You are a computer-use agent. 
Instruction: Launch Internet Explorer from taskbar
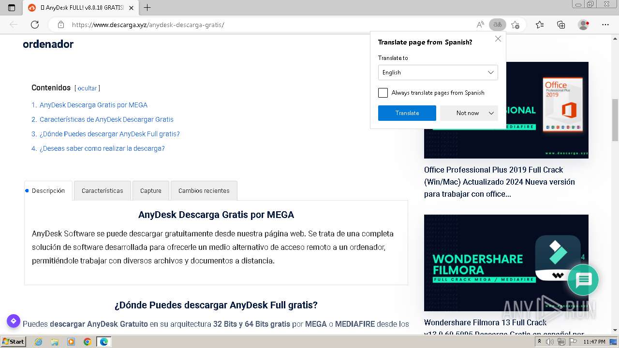pos(39,342)
